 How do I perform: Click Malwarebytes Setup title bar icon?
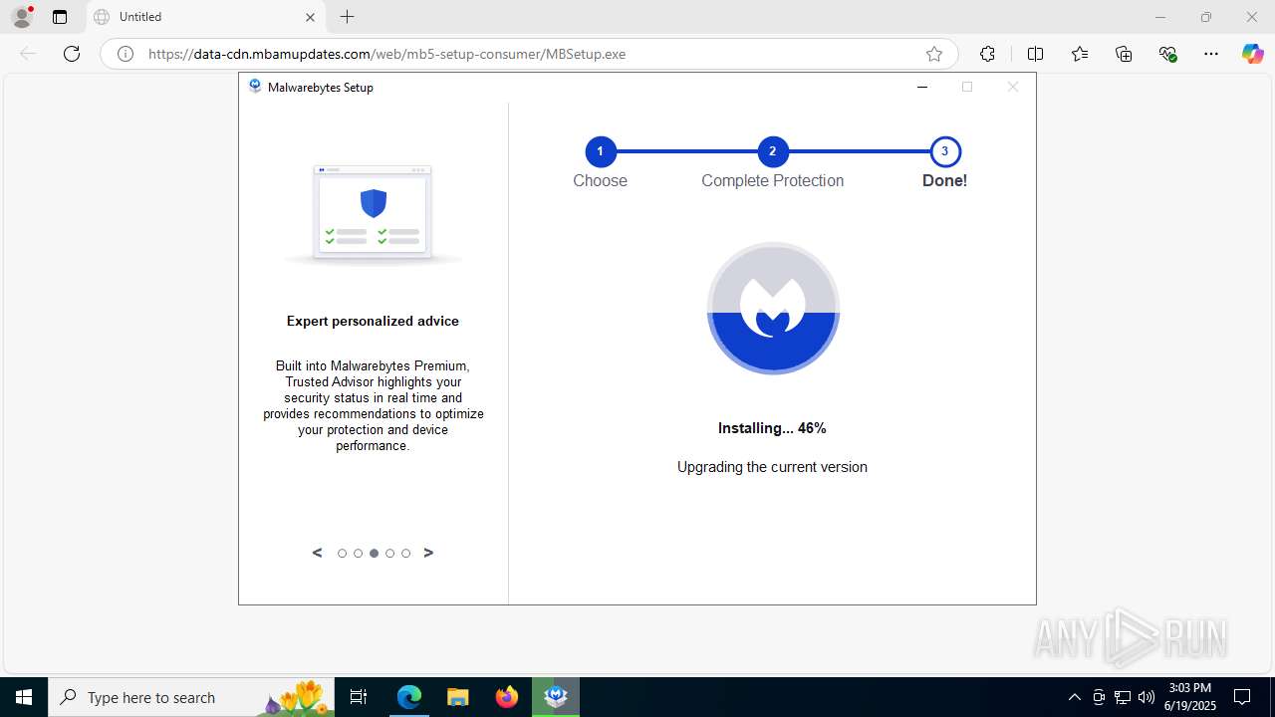pyautogui.click(x=255, y=87)
